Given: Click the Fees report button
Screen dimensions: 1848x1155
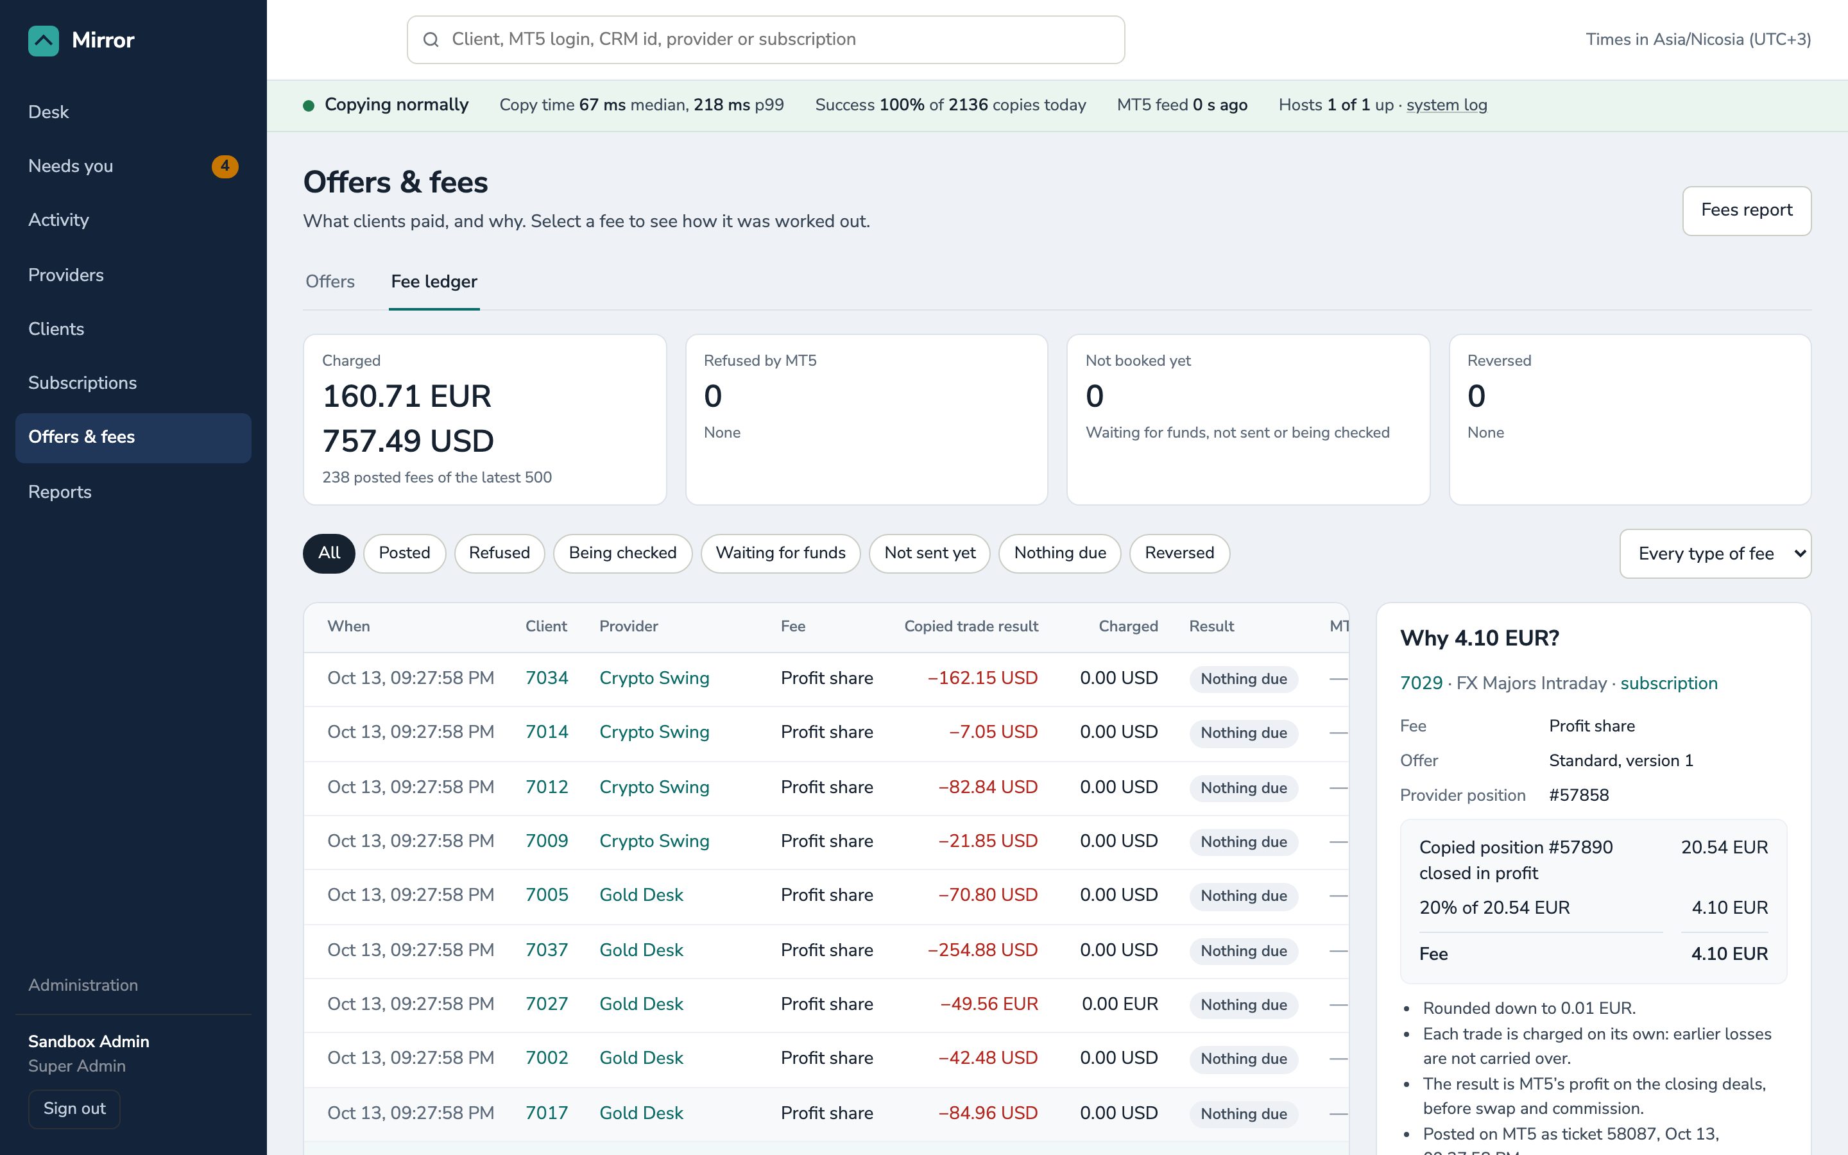Looking at the screenshot, I should click(1747, 211).
